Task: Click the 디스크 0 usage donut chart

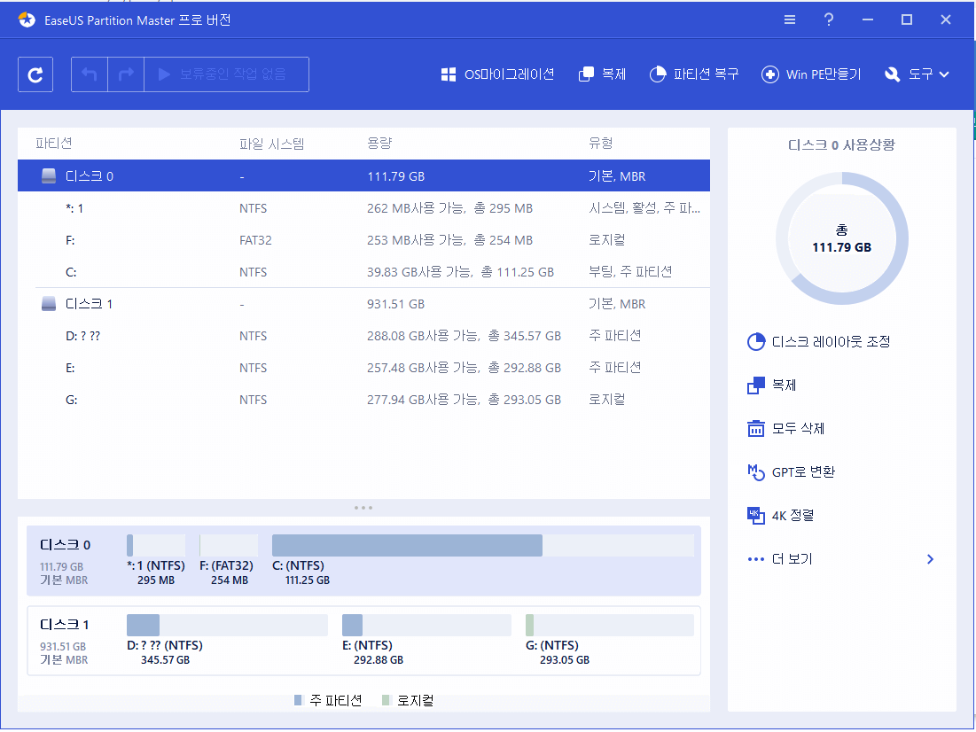Action: coord(841,238)
